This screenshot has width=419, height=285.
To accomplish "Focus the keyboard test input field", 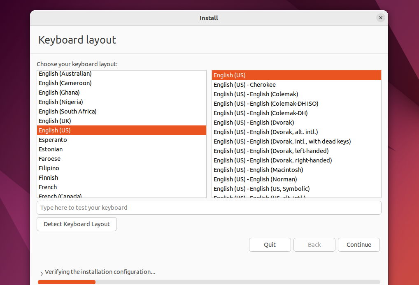I will point(209,208).
